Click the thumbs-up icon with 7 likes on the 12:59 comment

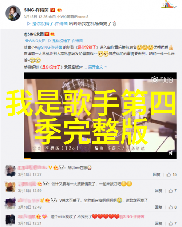170,191
